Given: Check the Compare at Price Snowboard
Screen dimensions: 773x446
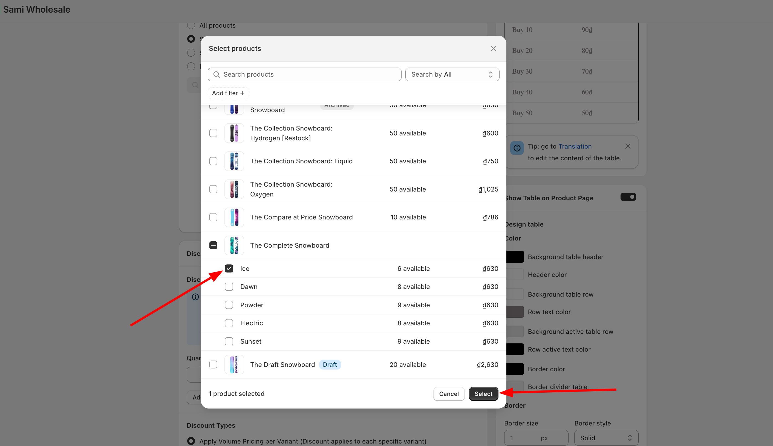Looking at the screenshot, I should 213,217.
